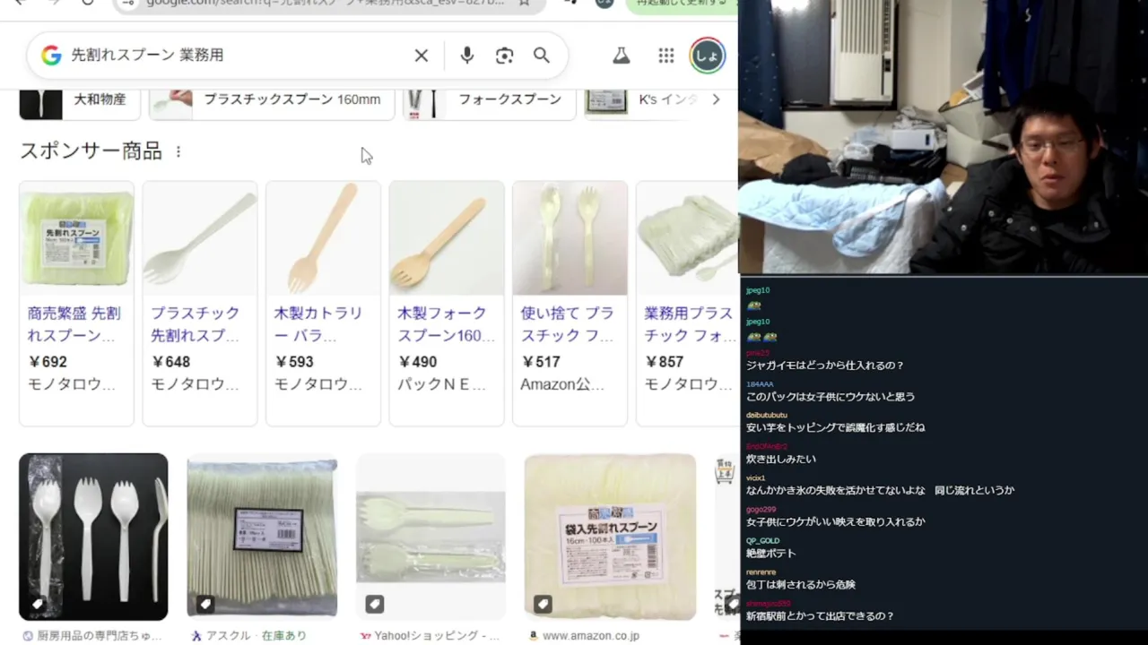
Task: Open image result of four white sporks
Action: pyautogui.click(x=93, y=537)
